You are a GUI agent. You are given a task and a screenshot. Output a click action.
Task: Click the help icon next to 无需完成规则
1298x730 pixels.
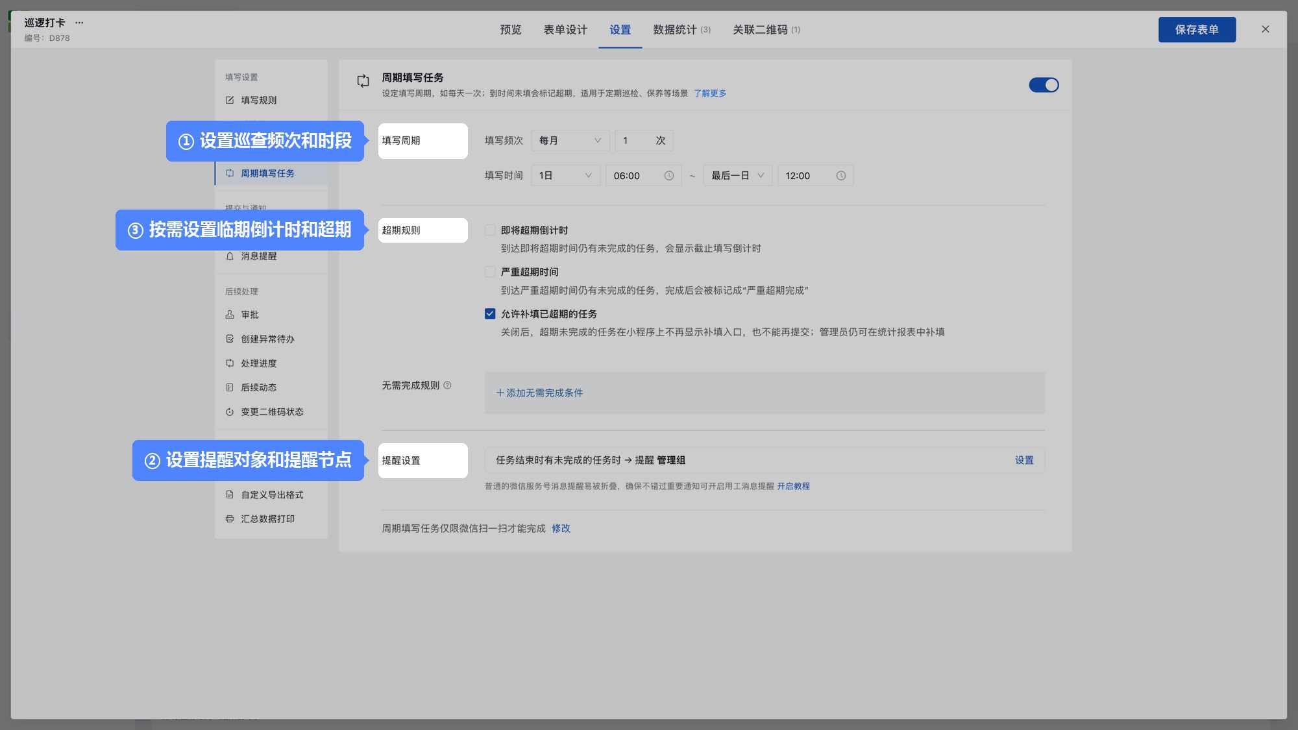tap(447, 385)
